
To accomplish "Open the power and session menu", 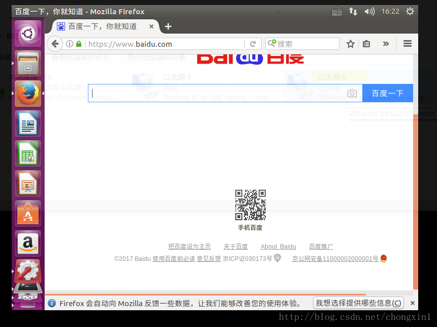I will click(410, 11).
